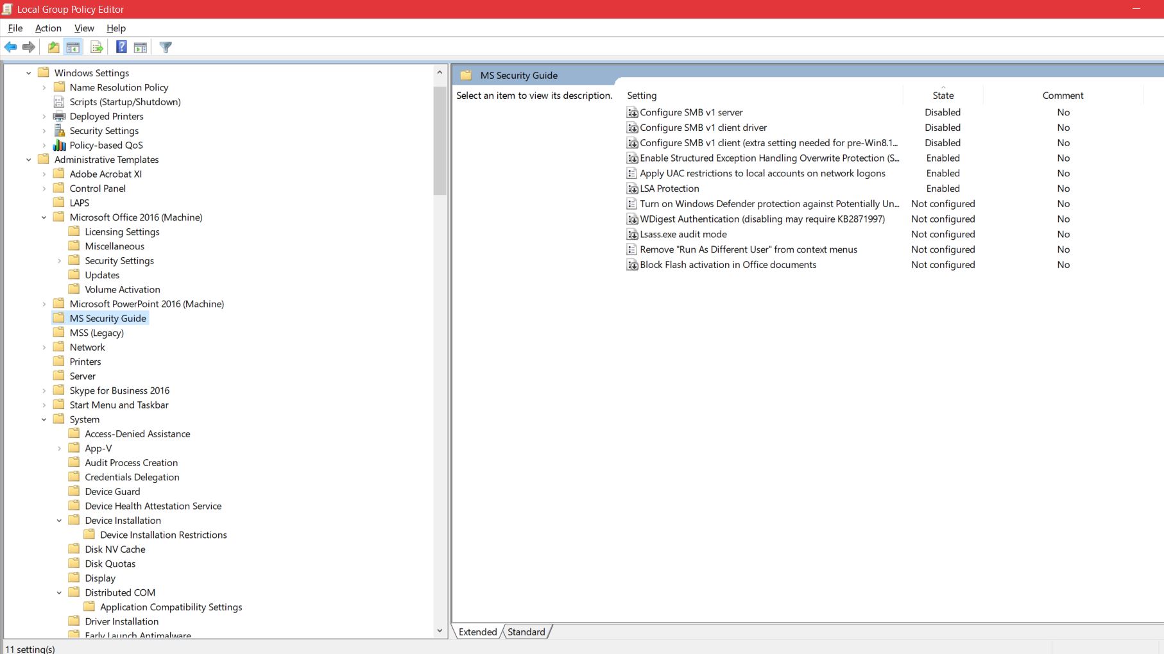Expand the Adobe Acrobat XI node
Viewport: 1164px width, 654px height.
(x=44, y=174)
